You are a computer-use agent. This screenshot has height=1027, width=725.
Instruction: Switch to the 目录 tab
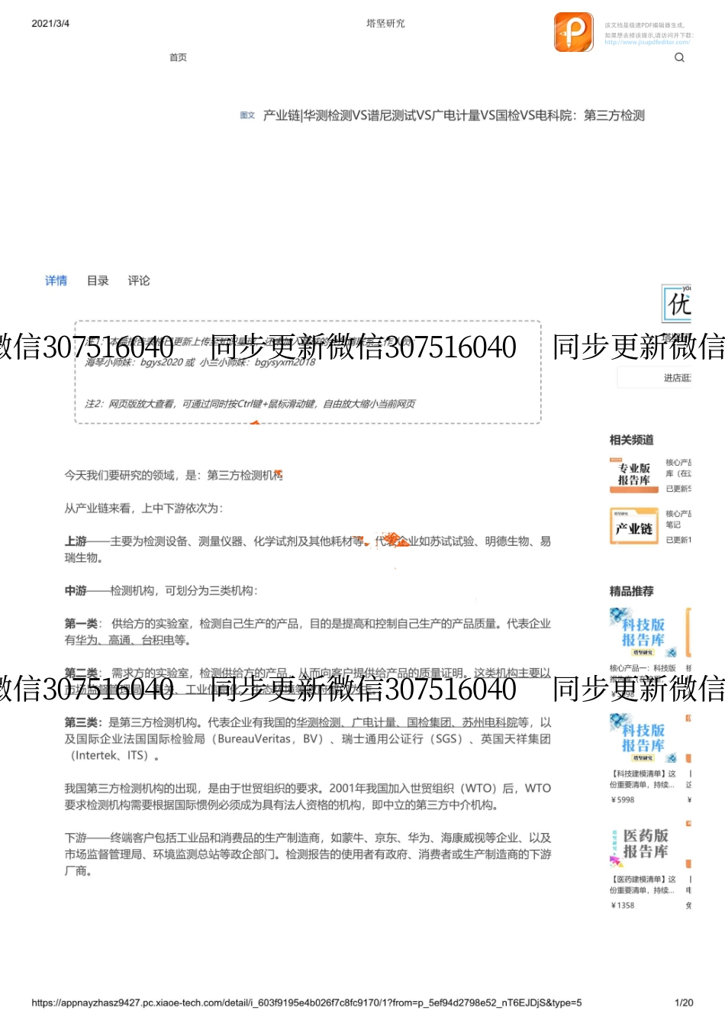pos(97,280)
